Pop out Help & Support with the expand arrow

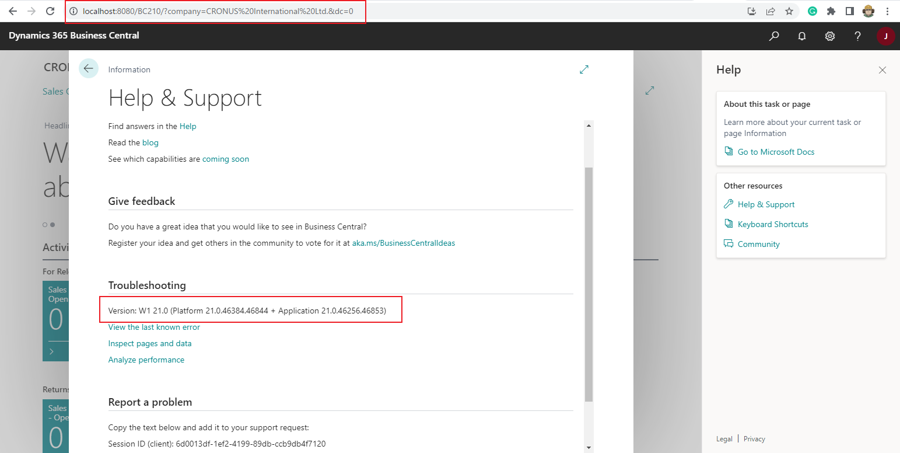click(x=584, y=68)
